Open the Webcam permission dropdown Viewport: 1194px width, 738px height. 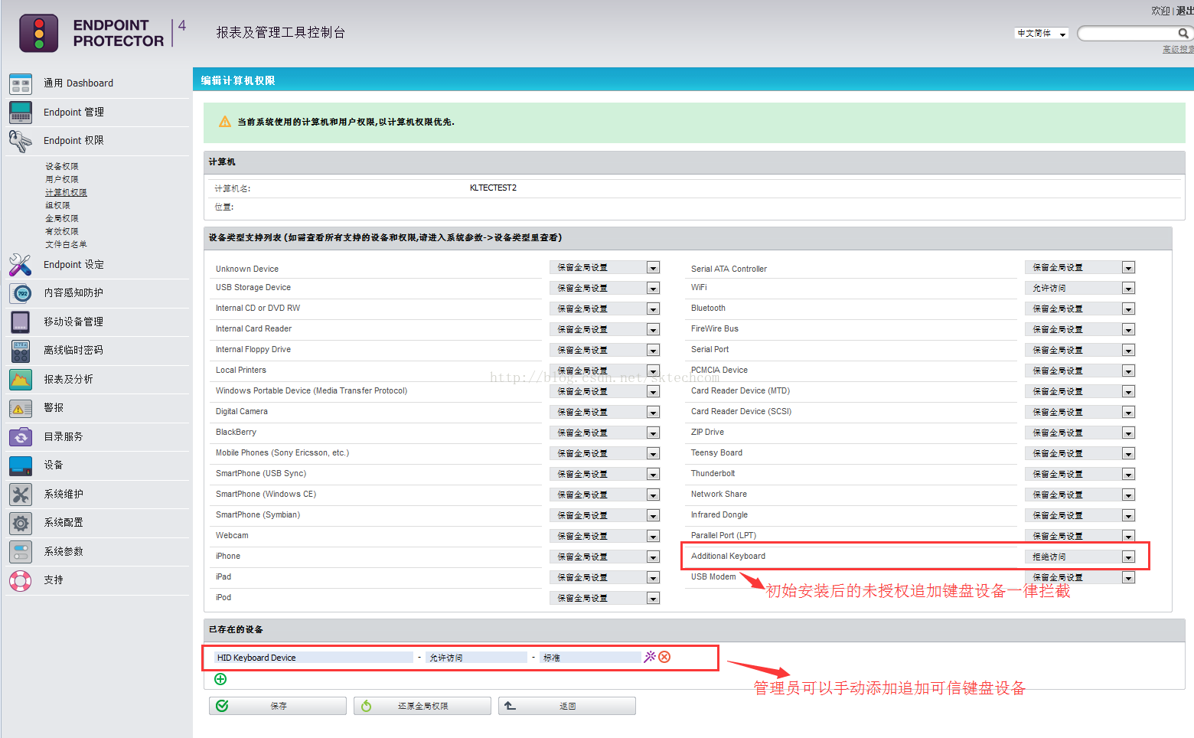605,536
